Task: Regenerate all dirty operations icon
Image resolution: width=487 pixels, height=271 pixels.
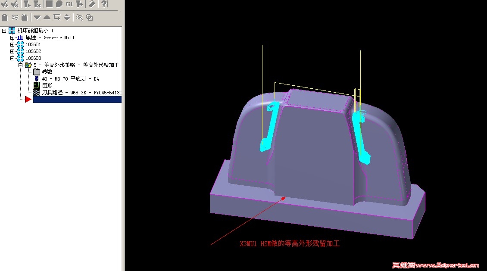Action: 37,4
